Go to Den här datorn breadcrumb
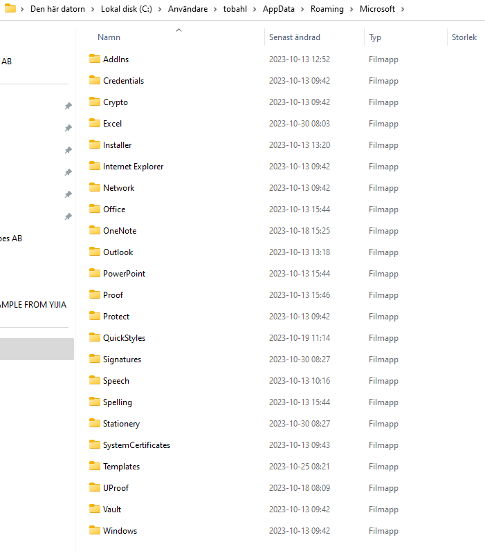This screenshot has width=485, height=551. [x=57, y=9]
